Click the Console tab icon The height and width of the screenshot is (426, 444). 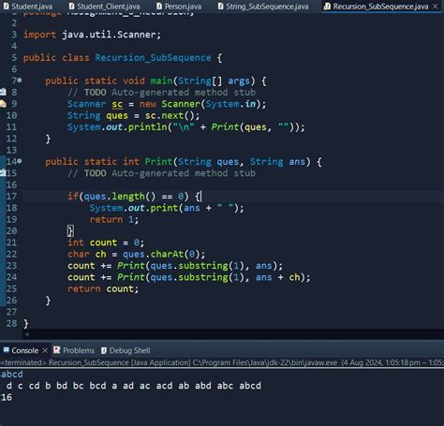[6, 350]
